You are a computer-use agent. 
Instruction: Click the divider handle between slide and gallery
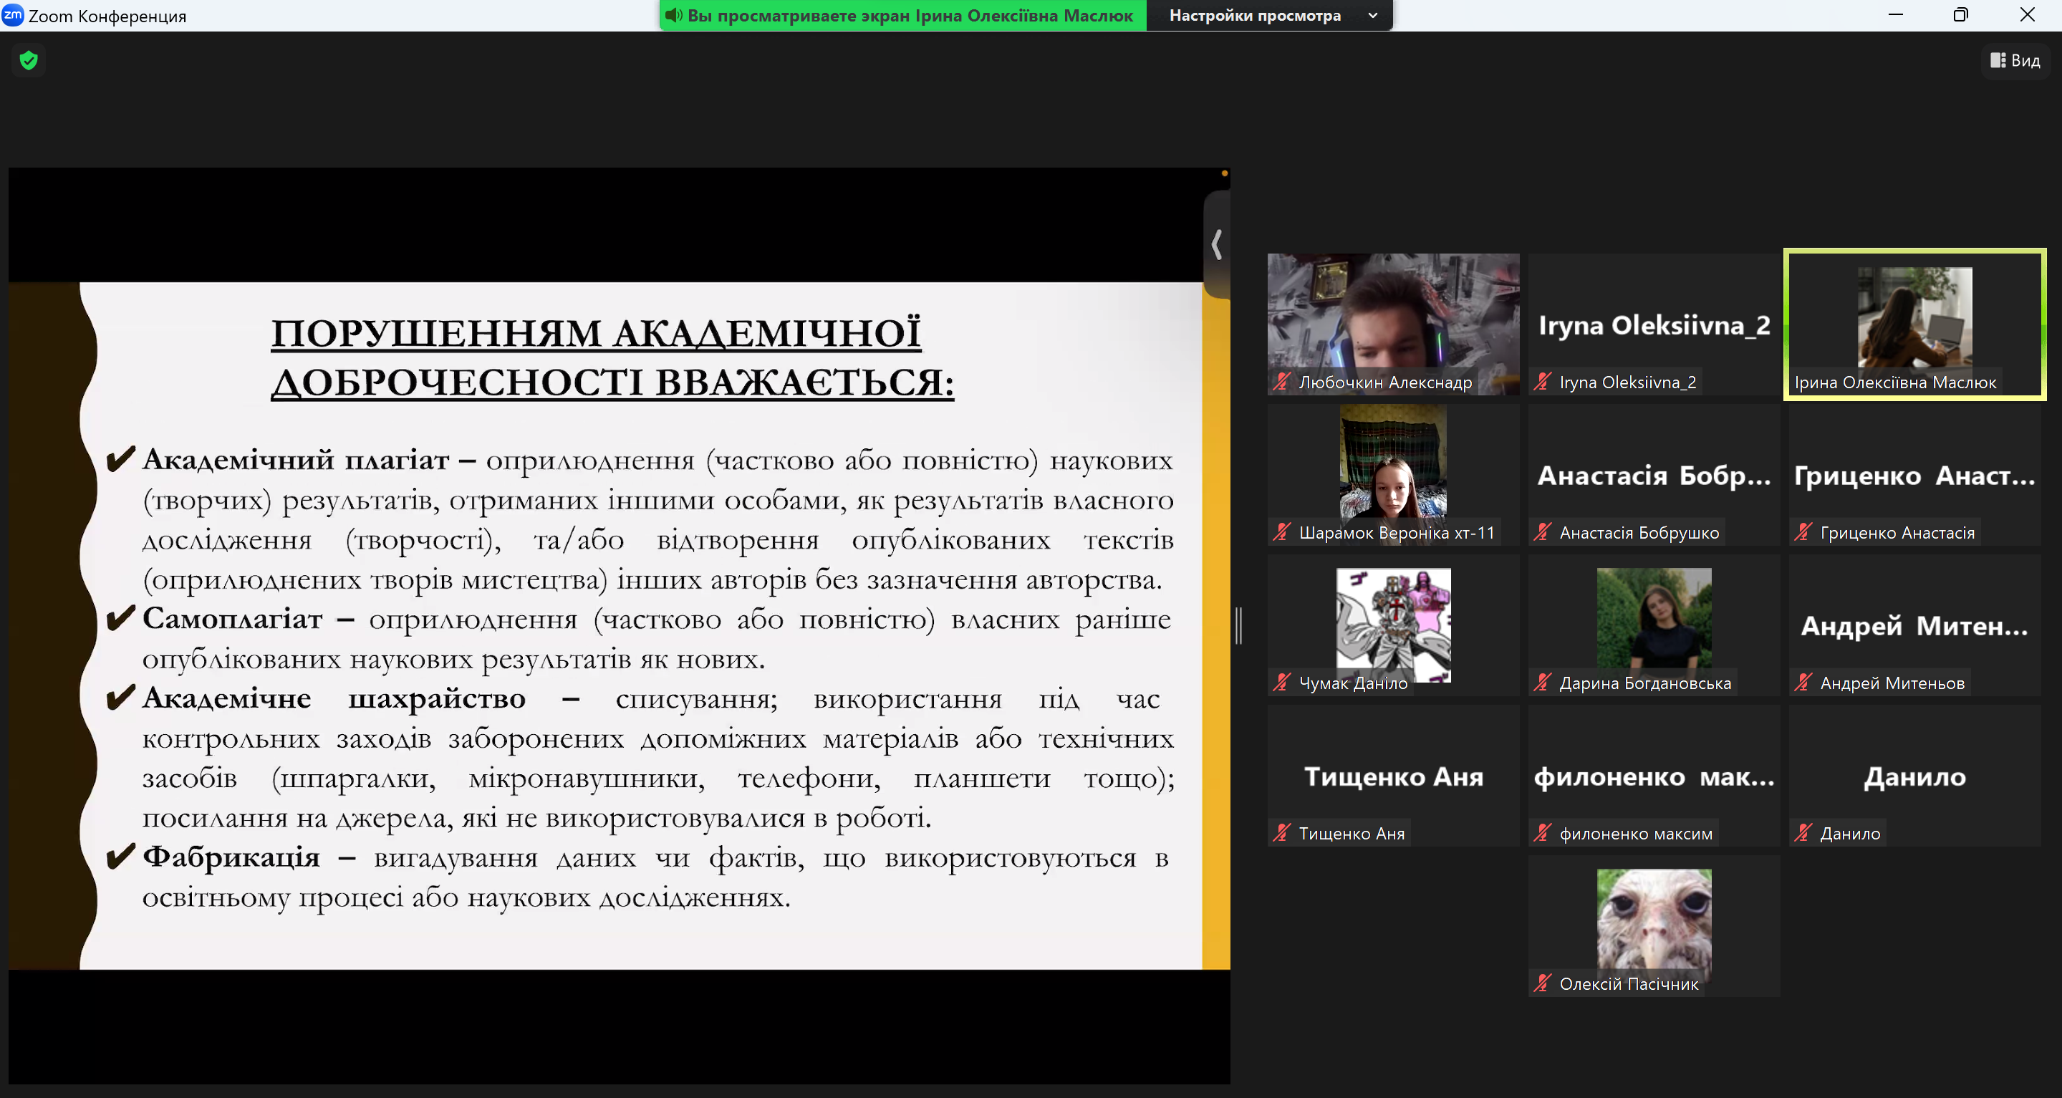pyautogui.click(x=1238, y=625)
